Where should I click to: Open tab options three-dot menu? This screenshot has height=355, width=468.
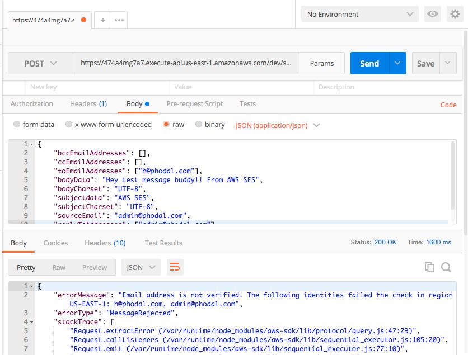tap(119, 20)
